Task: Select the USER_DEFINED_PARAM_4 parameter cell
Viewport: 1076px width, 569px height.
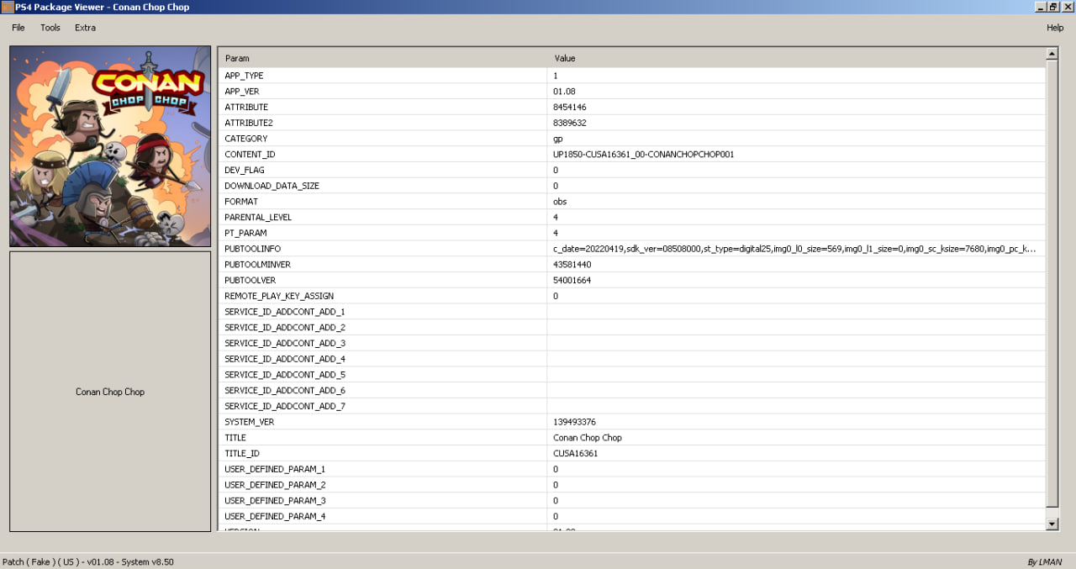Action: (382, 516)
